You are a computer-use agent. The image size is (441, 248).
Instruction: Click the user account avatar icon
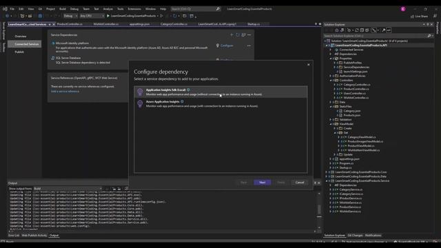[403, 9]
